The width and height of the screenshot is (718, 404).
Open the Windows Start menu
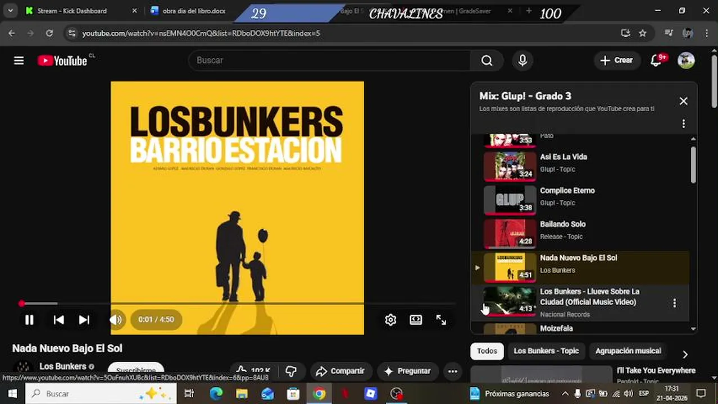tap(12, 393)
